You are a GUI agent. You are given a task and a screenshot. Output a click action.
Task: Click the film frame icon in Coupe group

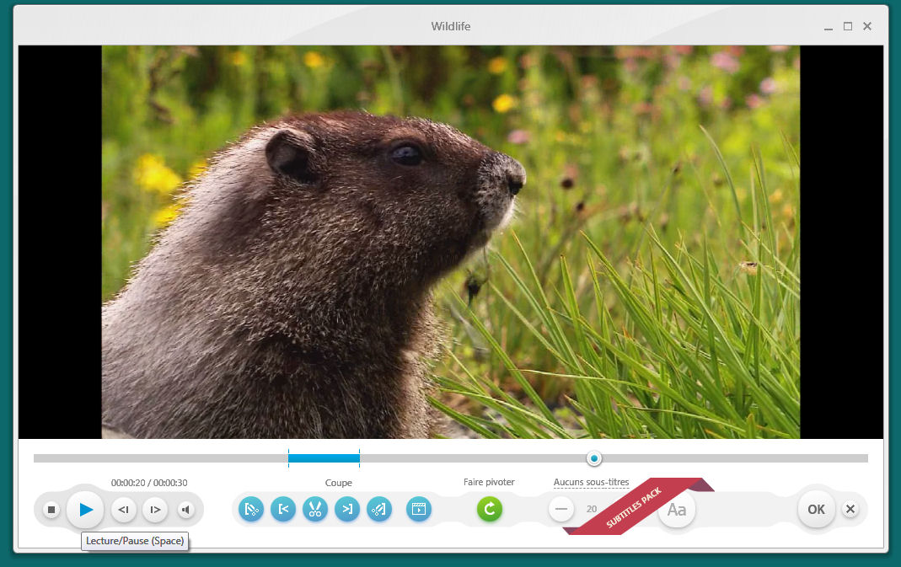(419, 509)
